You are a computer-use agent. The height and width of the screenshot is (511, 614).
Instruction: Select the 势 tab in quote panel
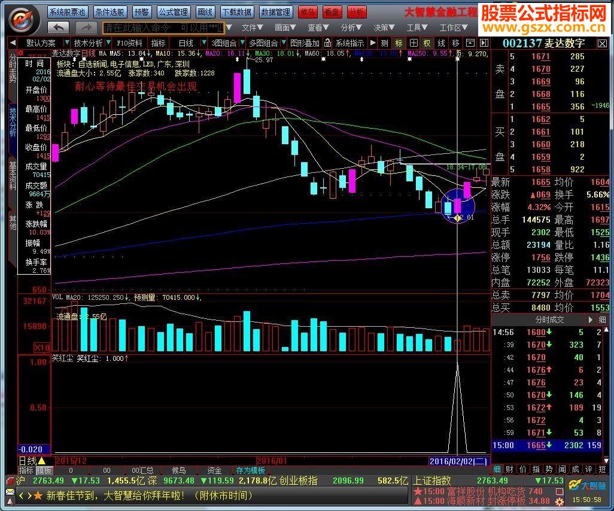(549, 469)
